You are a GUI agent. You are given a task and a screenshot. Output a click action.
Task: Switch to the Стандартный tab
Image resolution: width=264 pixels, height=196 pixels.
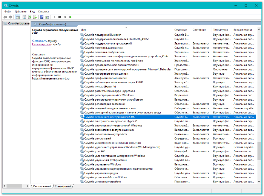point(63,186)
